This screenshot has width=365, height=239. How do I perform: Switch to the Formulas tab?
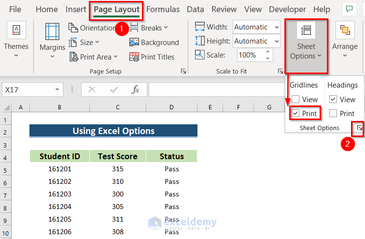(163, 9)
